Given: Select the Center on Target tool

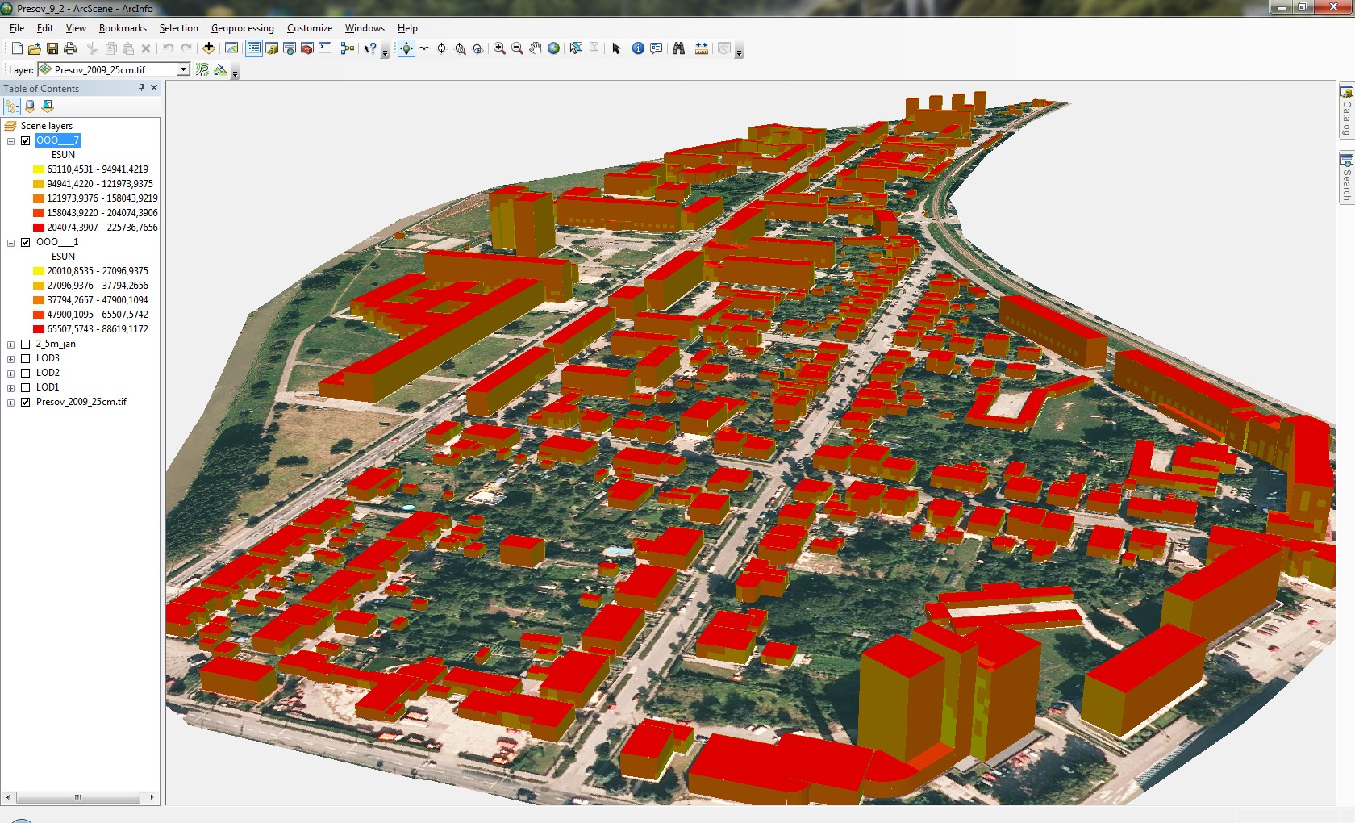Looking at the screenshot, I should 442,48.
